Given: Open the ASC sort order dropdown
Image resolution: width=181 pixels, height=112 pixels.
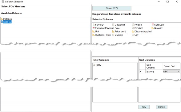Looking at the screenshot, I should [178, 71].
